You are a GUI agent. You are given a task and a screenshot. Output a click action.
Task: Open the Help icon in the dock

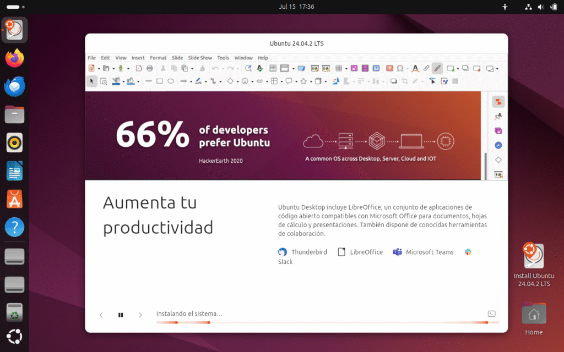click(x=14, y=227)
